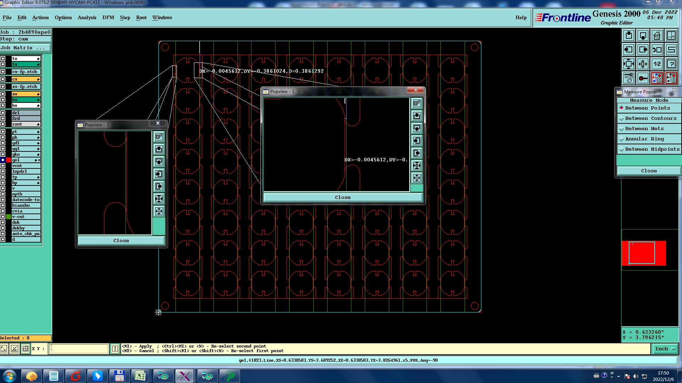Click the X Y coordinate input field
The width and height of the screenshot is (682, 383).
(x=79, y=349)
